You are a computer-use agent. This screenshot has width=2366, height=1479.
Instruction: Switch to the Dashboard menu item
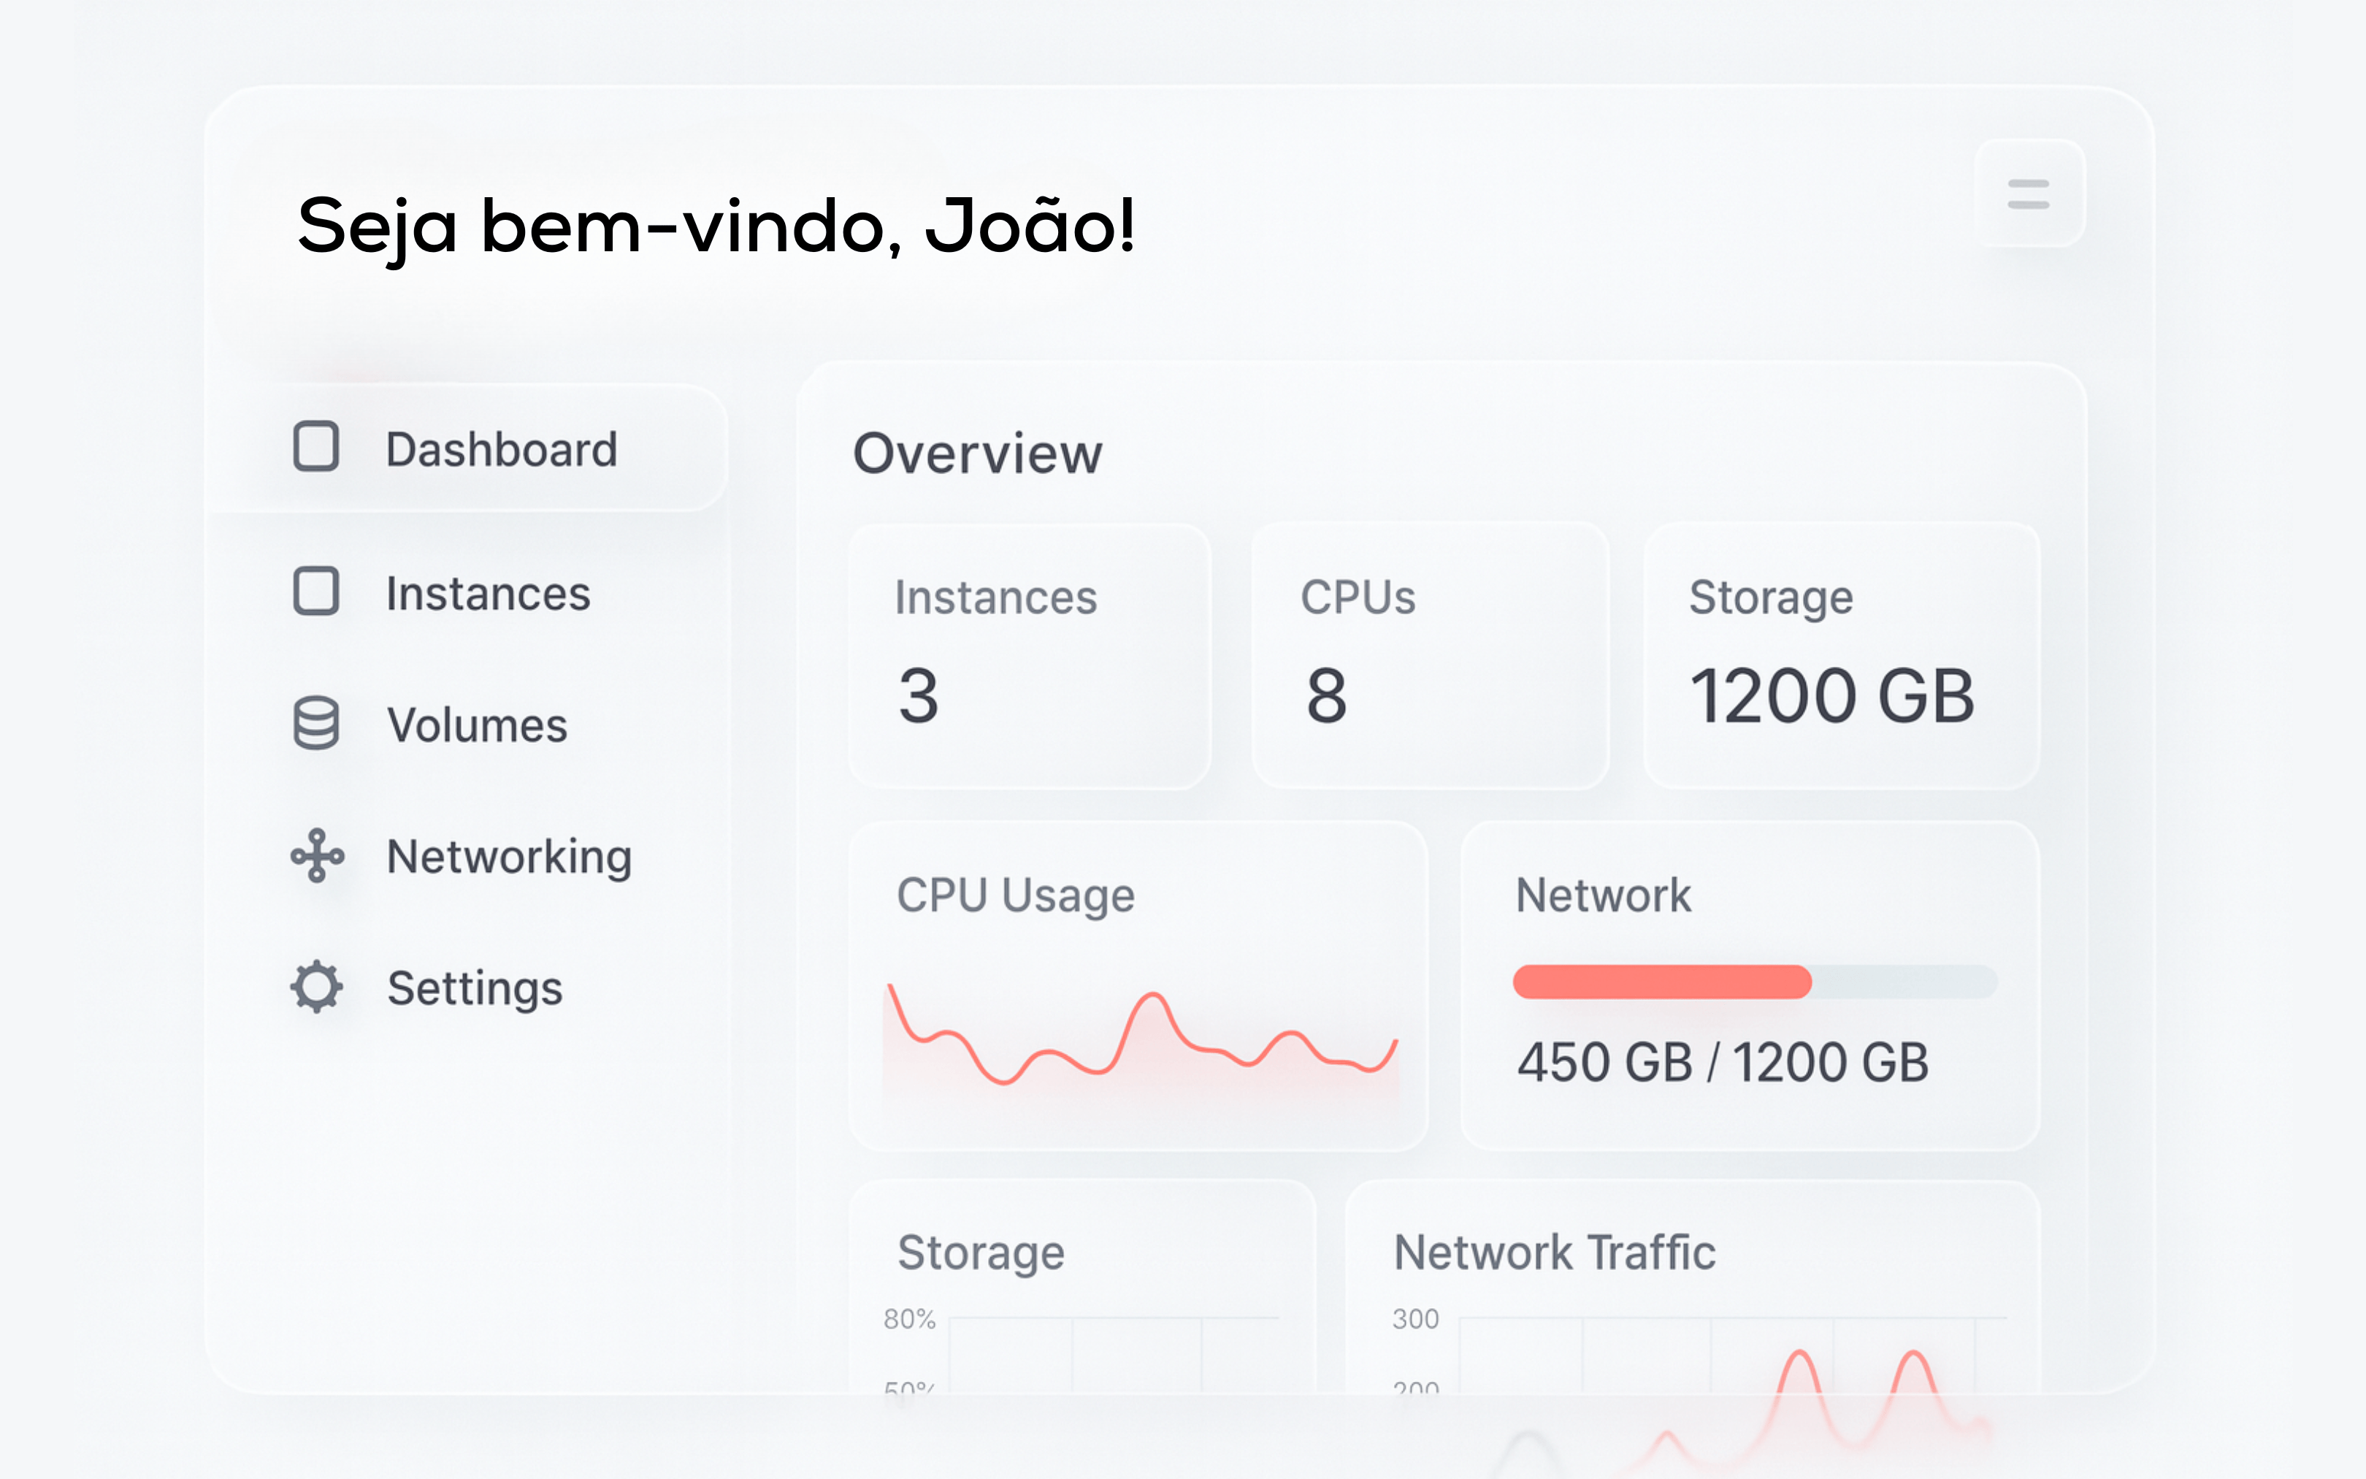500,449
